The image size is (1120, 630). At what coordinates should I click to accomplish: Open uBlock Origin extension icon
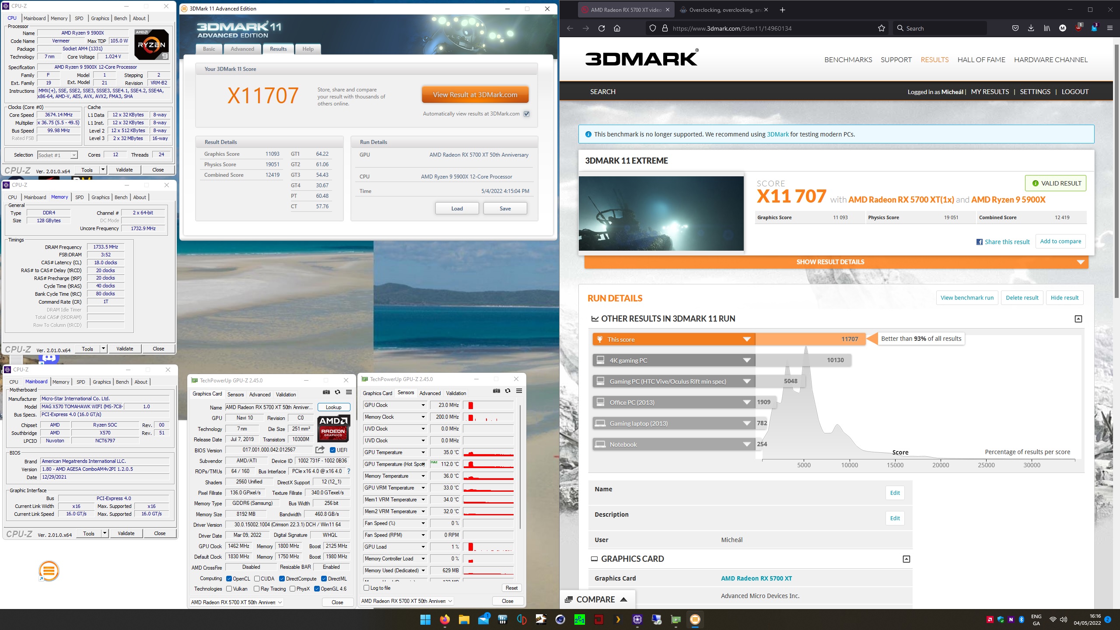[x=1078, y=28]
